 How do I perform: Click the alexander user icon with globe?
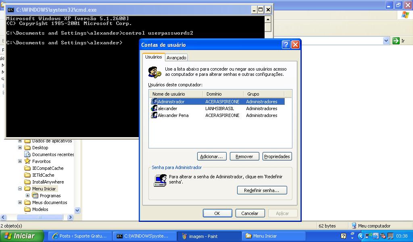pyautogui.click(x=154, y=108)
